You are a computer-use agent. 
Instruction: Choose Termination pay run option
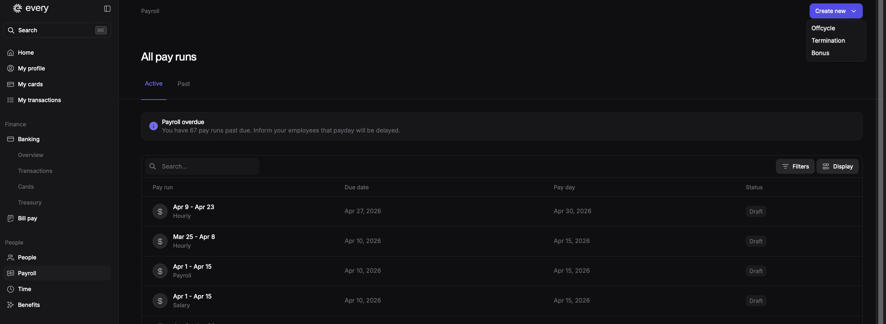[828, 41]
